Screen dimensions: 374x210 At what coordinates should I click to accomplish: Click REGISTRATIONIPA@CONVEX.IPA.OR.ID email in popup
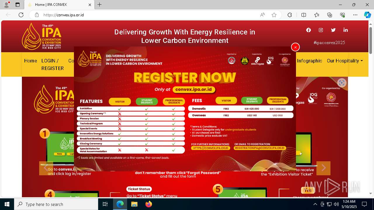[x=260, y=148]
